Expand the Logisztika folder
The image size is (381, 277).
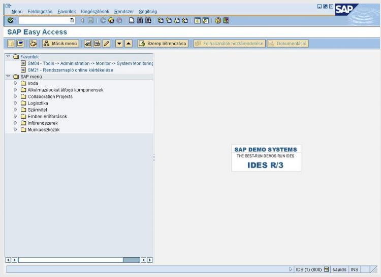point(16,103)
